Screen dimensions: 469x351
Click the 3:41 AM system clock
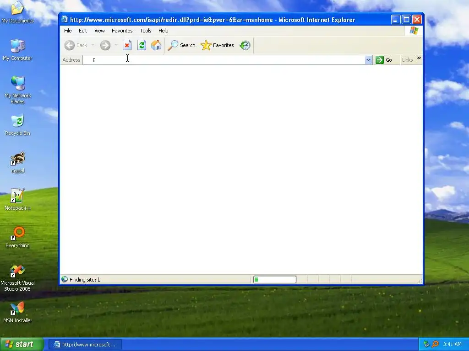452,345
